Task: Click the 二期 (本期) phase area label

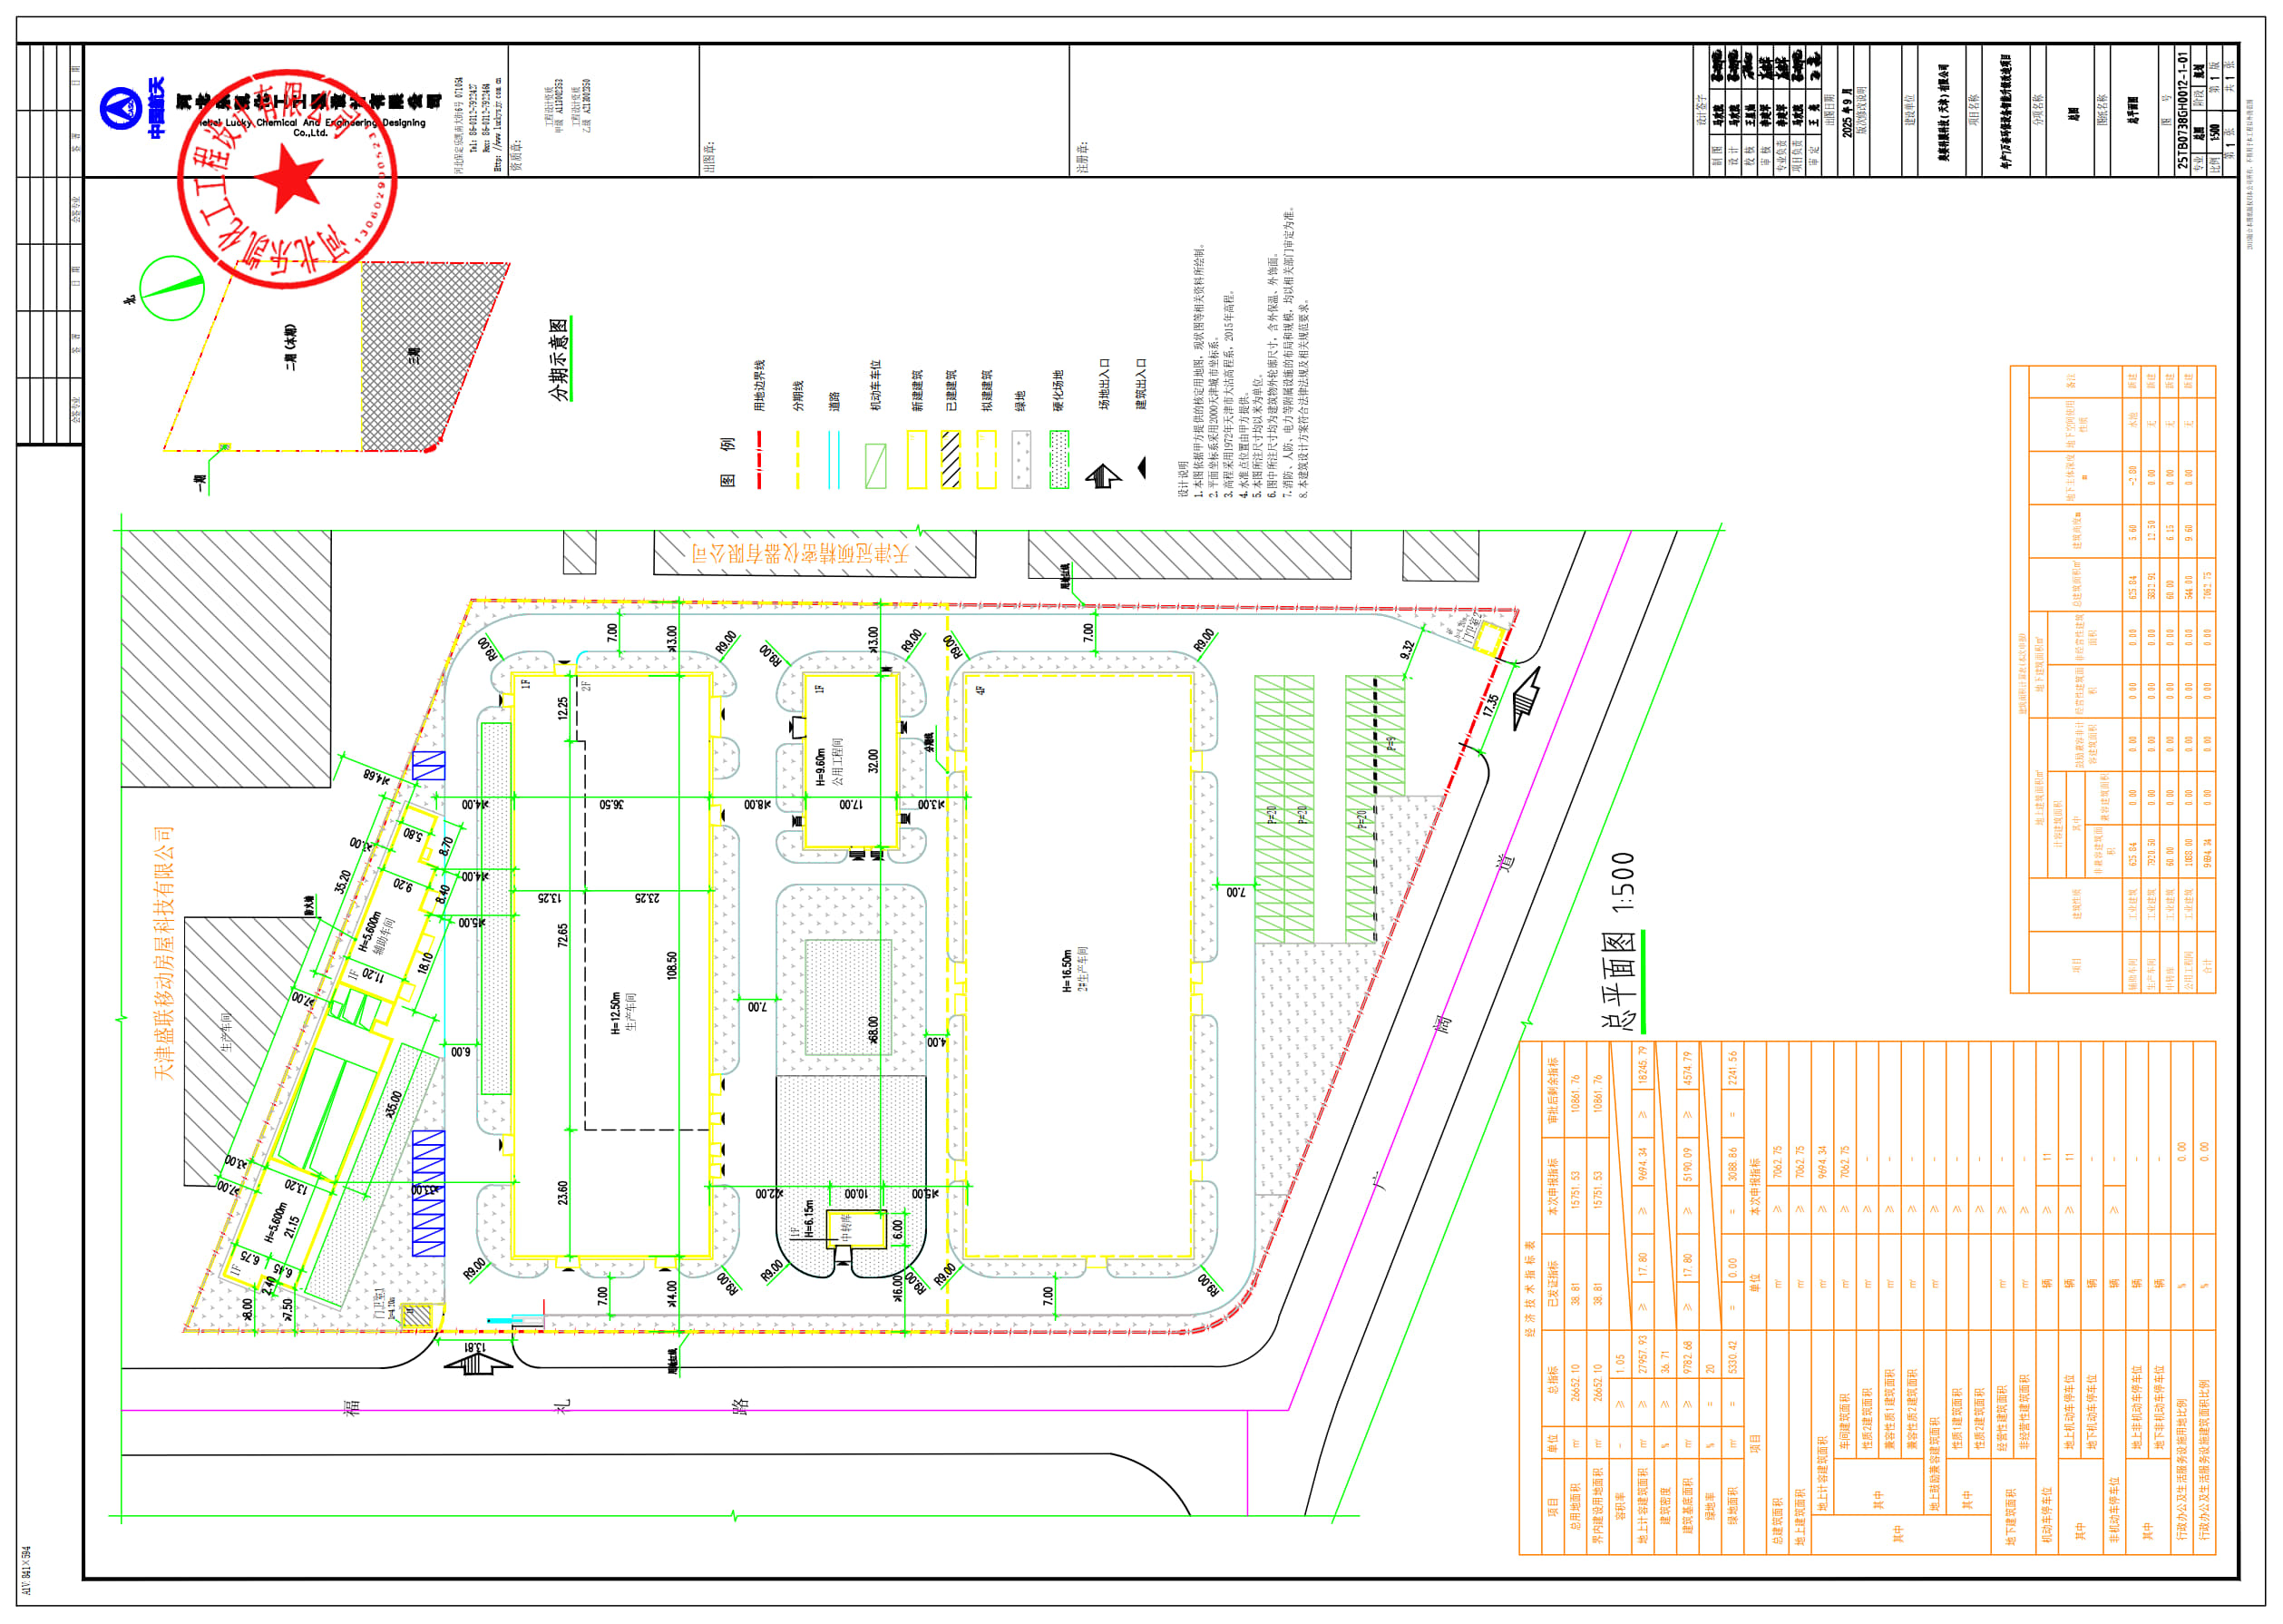Action: click(290, 347)
